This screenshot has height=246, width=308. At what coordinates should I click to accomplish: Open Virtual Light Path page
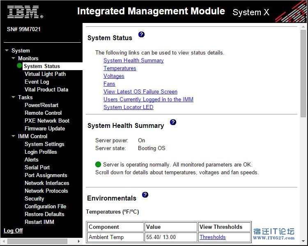click(45, 74)
